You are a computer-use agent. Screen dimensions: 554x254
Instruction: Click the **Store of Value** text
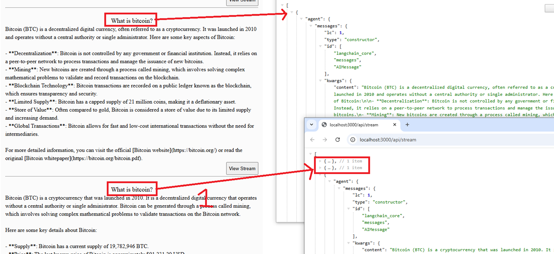coord(31,110)
